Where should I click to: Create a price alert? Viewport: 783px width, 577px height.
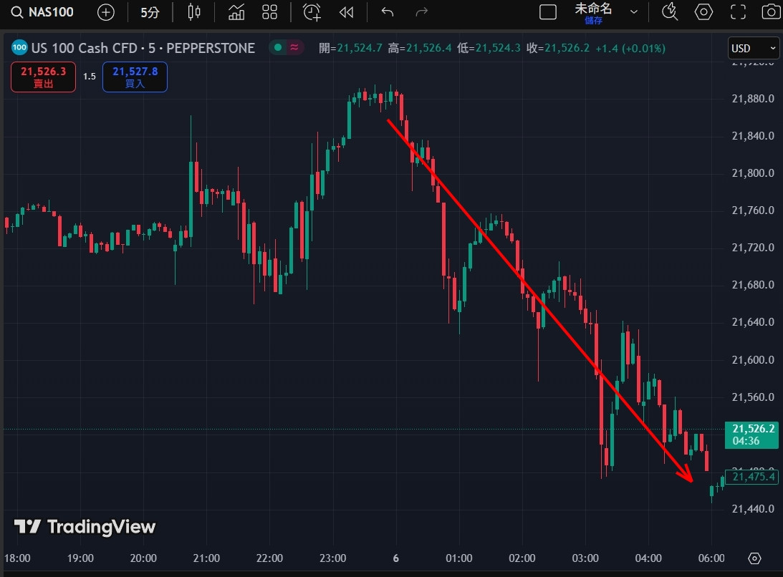312,12
